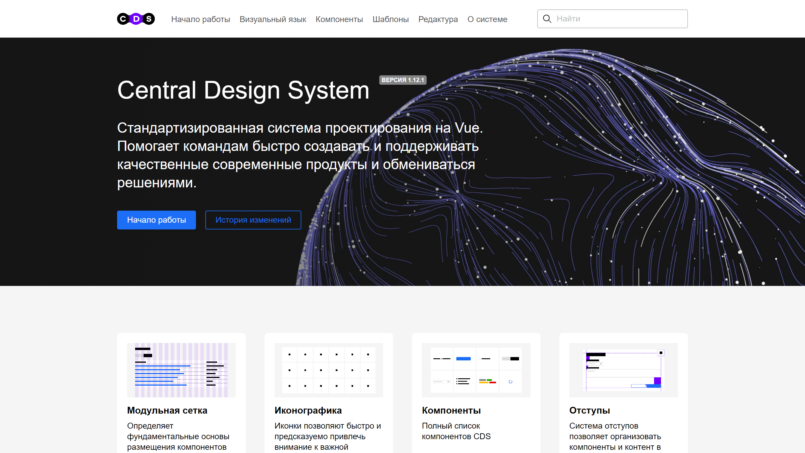
Task: Click the Отступы card title
Action: click(589, 410)
